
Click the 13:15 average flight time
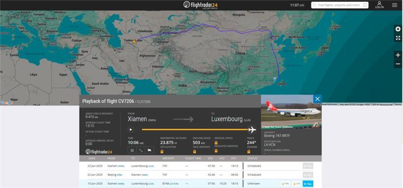coord(90,126)
